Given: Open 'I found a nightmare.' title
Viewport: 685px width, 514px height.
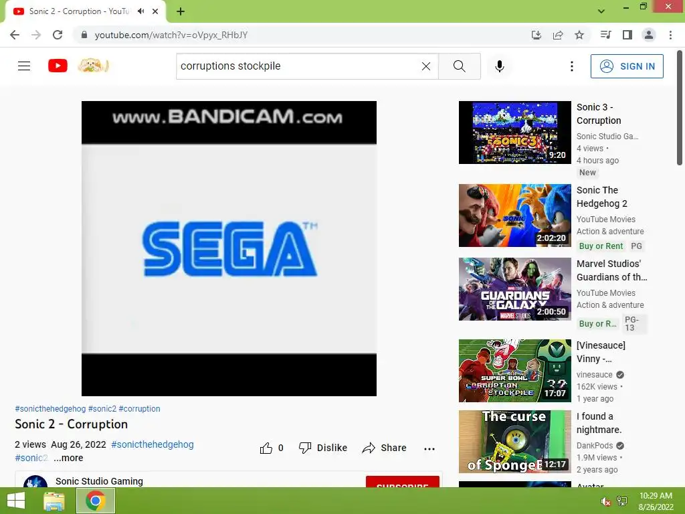Looking at the screenshot, I should 599,423.
